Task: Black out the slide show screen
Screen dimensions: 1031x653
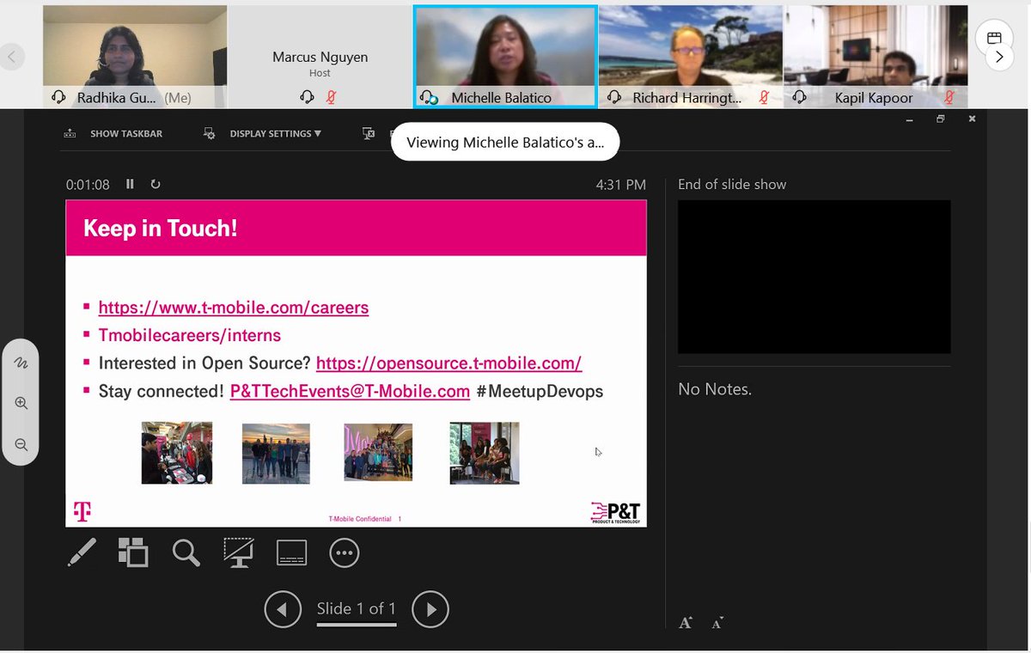Action: tap(238, 552)
